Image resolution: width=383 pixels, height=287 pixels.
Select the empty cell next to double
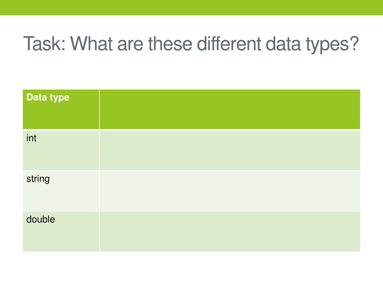click(230, 232)
